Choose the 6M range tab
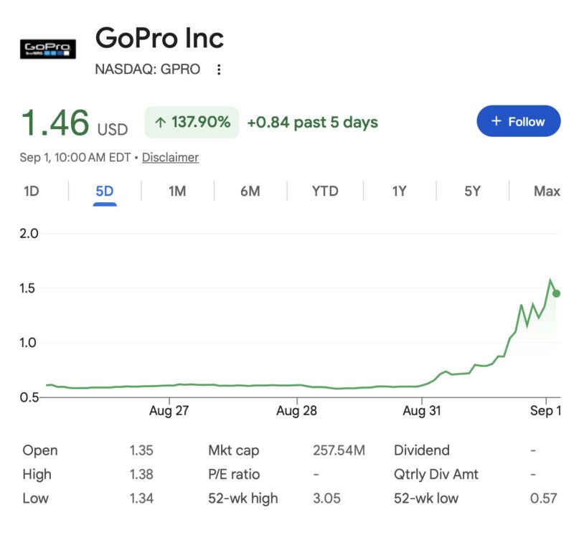Viewport: 574px width, 550px height. coord(250,191)
